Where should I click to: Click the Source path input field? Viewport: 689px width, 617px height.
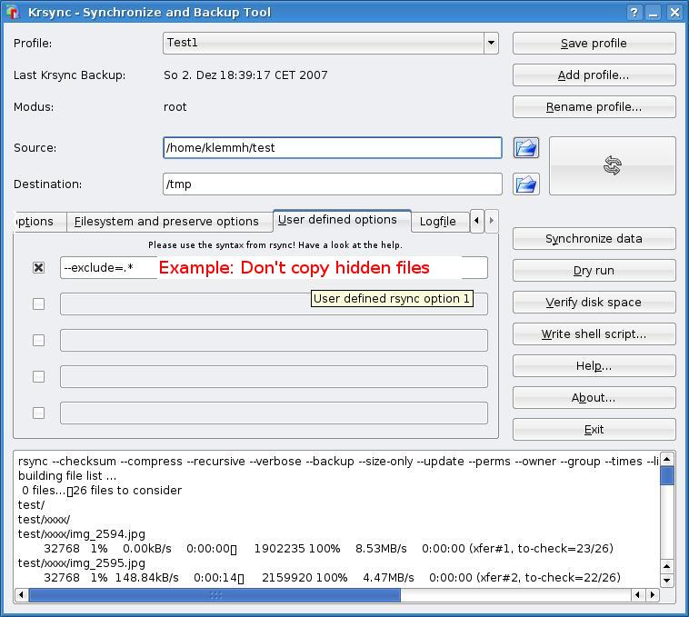[x=332, y=147]
